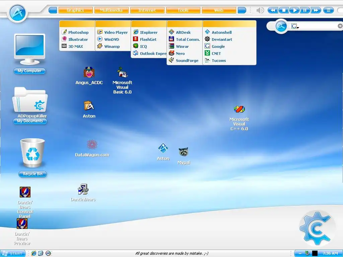Open 3D MAX shortcut

click(x=72, y=46)
